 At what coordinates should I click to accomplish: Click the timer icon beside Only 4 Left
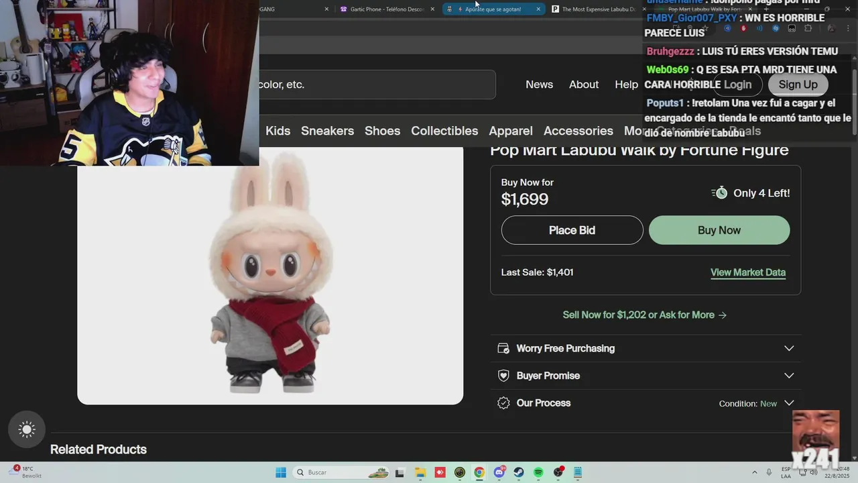point(719,193)
